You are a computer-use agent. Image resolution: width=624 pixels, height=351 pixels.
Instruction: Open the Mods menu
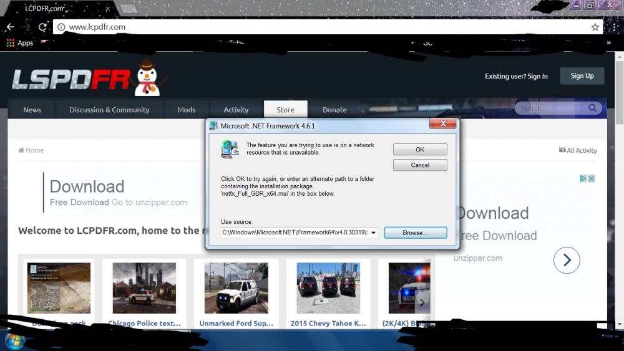pos(186,110)
